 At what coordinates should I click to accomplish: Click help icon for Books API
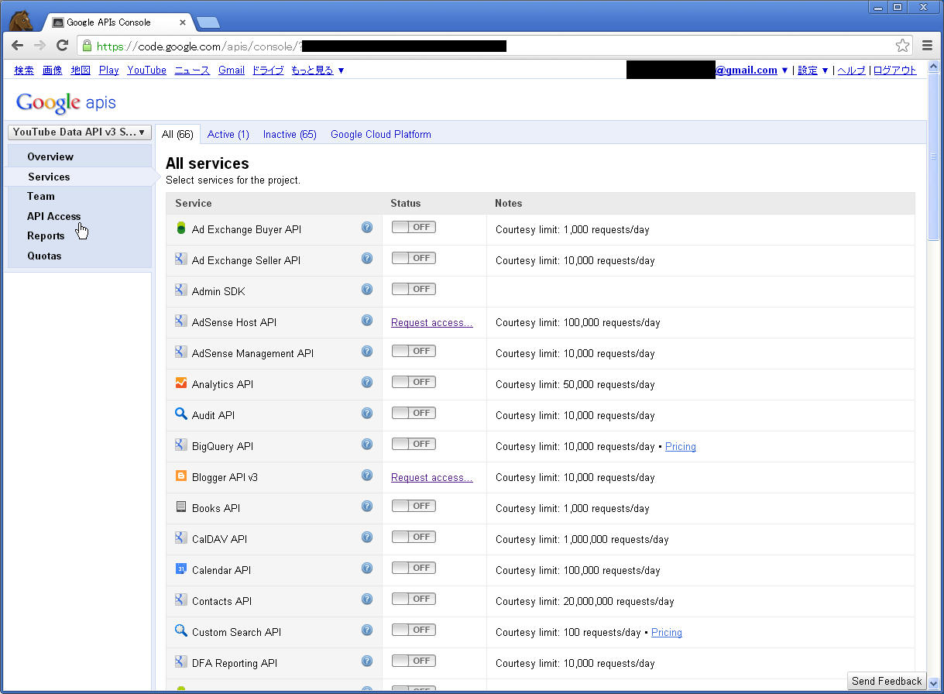(367, 507)
